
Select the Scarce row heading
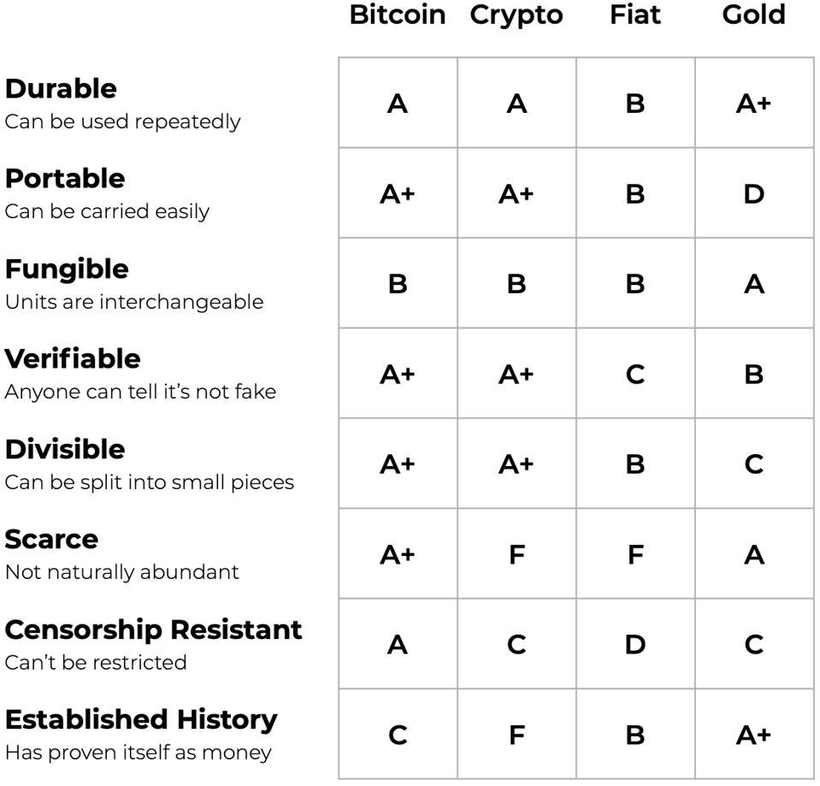pyautogui.click(x=52, y=539)
